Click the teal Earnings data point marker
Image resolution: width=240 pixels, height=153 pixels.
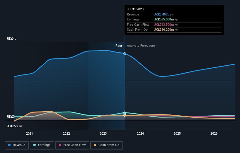(125, 113)
